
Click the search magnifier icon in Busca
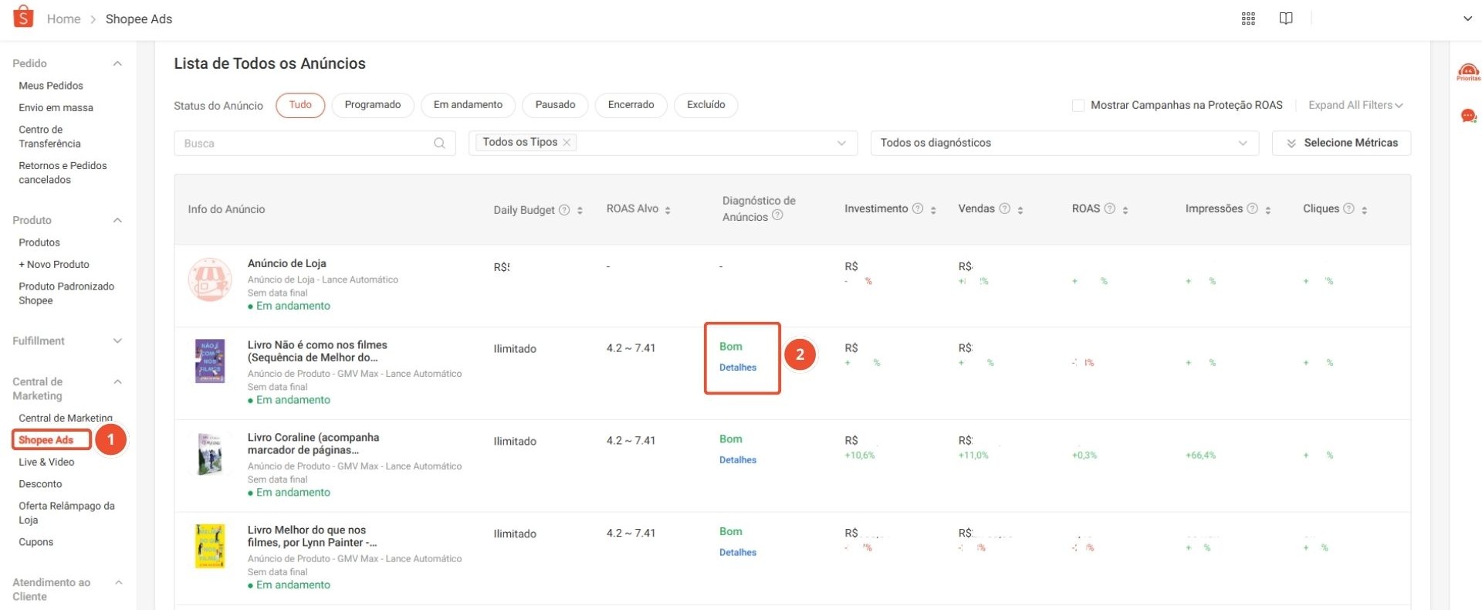point(439,143)
